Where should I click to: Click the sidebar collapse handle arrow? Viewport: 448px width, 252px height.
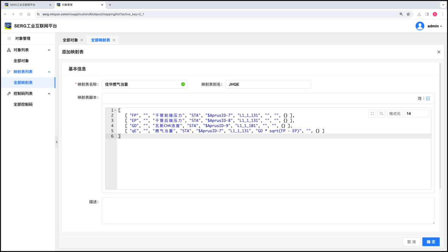pos(57,142)
